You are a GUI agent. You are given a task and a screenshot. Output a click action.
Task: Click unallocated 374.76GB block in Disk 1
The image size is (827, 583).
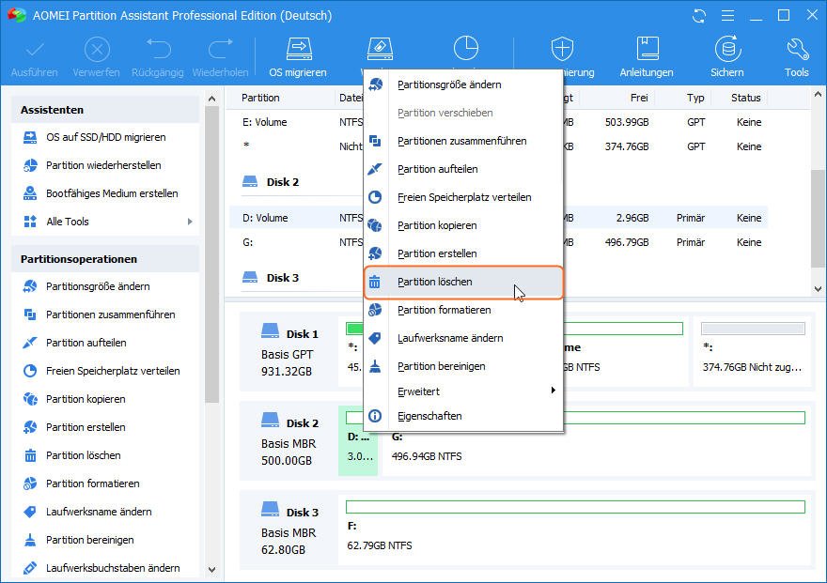pos(753,351)
